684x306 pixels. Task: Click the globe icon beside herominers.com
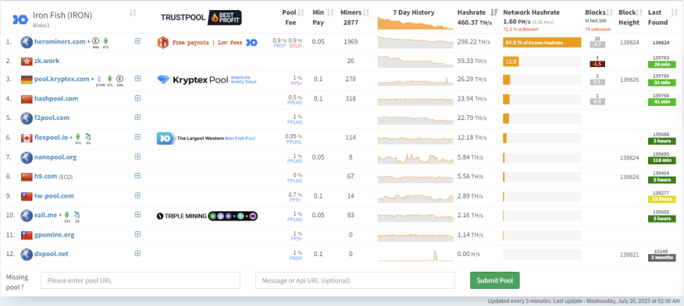click(27, 42)
